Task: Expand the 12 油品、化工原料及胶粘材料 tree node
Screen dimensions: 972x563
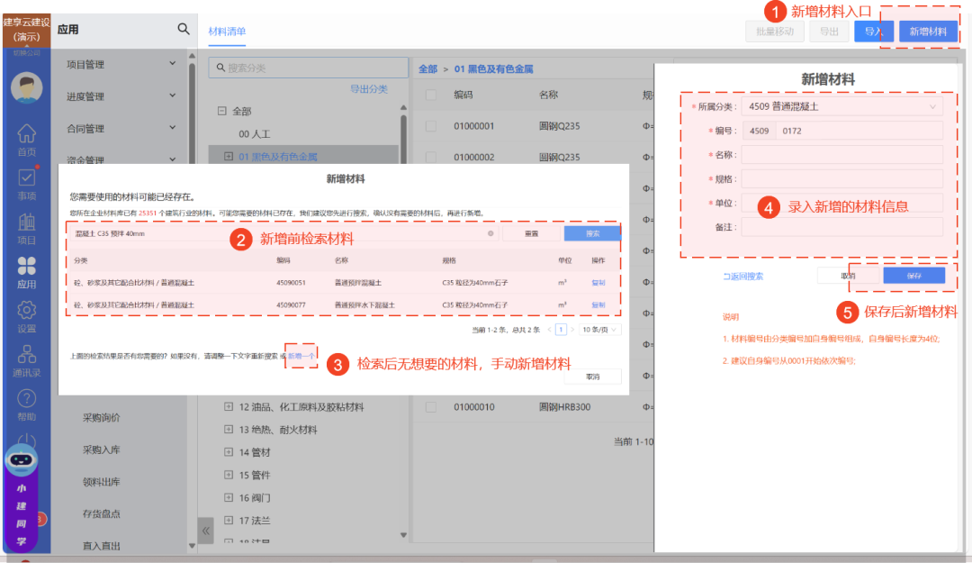Action: [229, 407]
